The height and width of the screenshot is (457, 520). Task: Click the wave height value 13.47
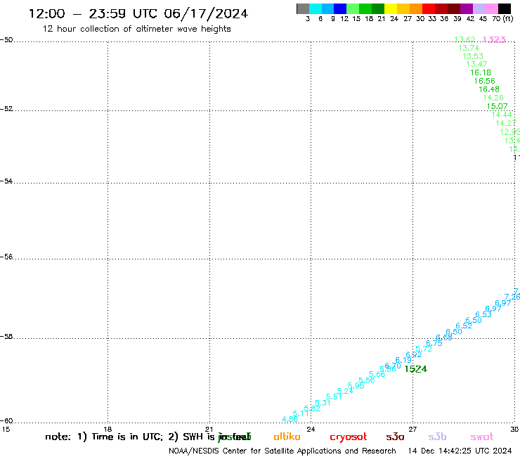tap(477, 64)
